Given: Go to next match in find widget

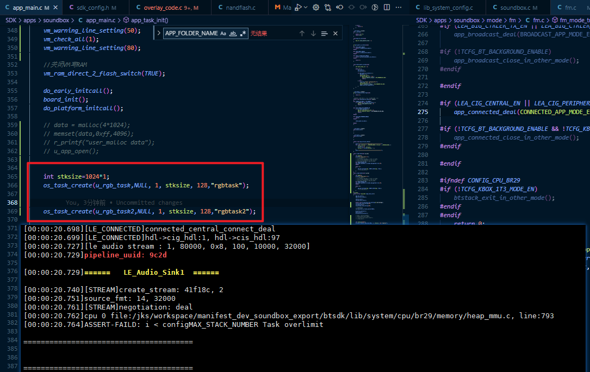Looking at the screenshot, I should click(x=313, y=34).
